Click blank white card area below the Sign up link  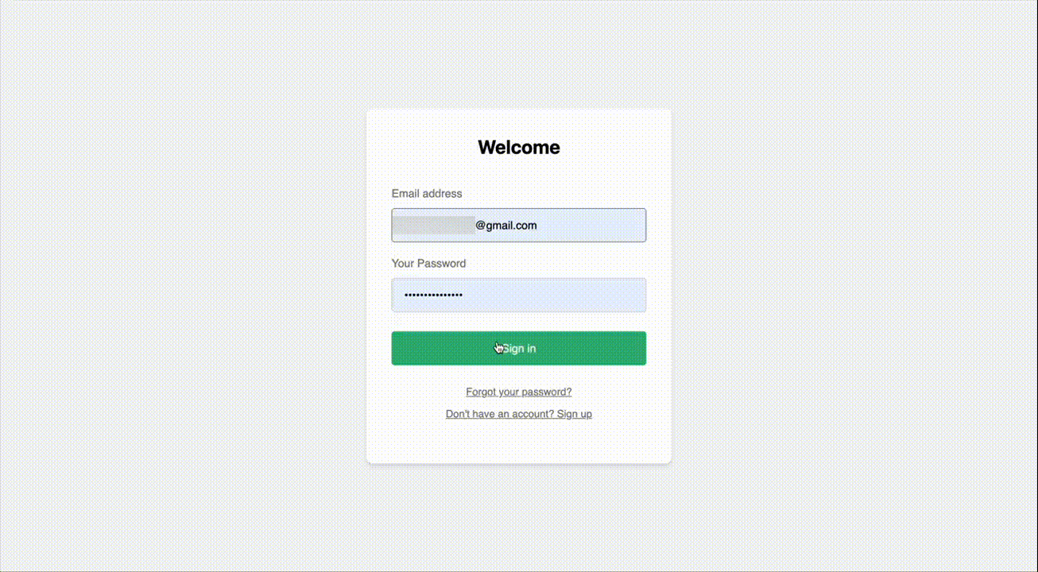coord(518,443)
